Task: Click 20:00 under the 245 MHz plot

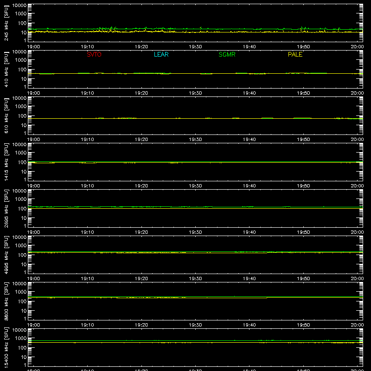Action: 357,47
